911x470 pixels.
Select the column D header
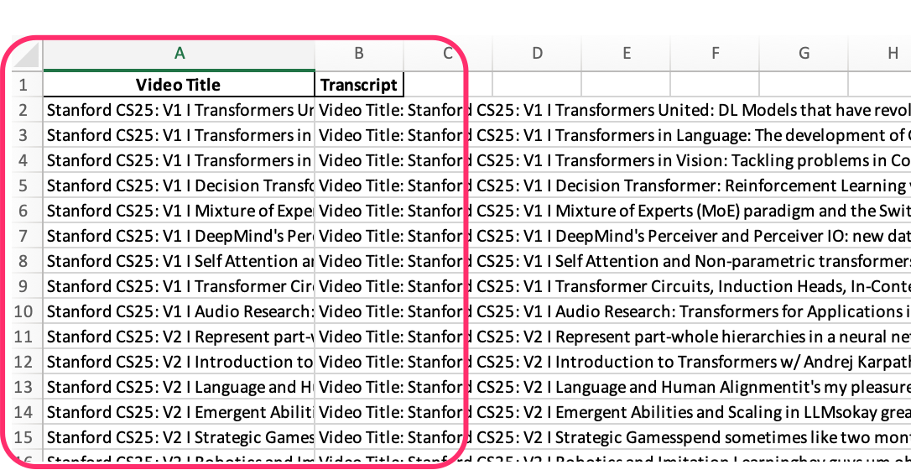pyautogui.click(x=537, y=54)
